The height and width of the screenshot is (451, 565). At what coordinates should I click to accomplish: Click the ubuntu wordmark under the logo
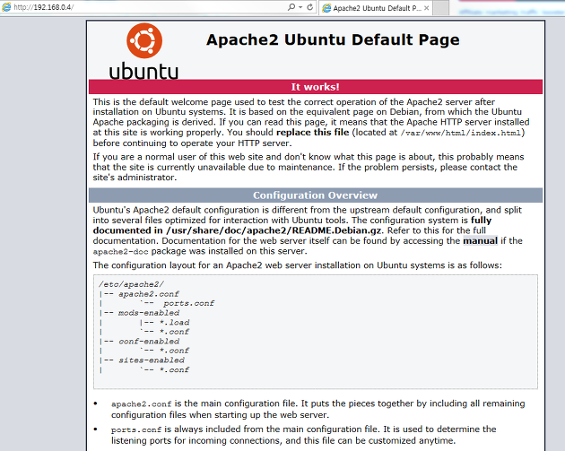coord(143,71)
